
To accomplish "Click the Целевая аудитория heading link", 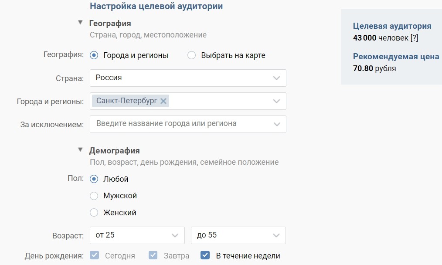I will (392, 26).
